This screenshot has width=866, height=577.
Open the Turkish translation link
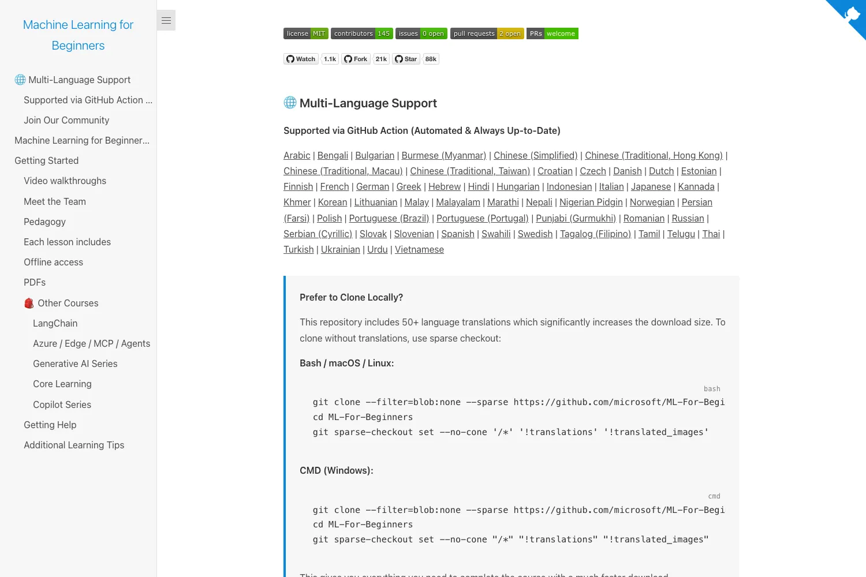298,249
